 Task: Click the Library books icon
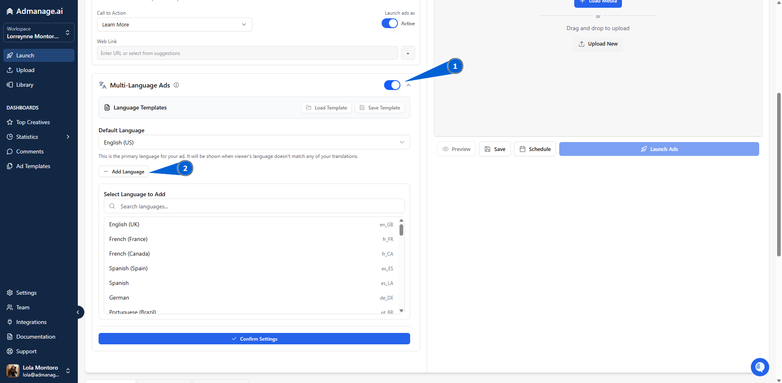pyautogui.click(x=10, y=85)
